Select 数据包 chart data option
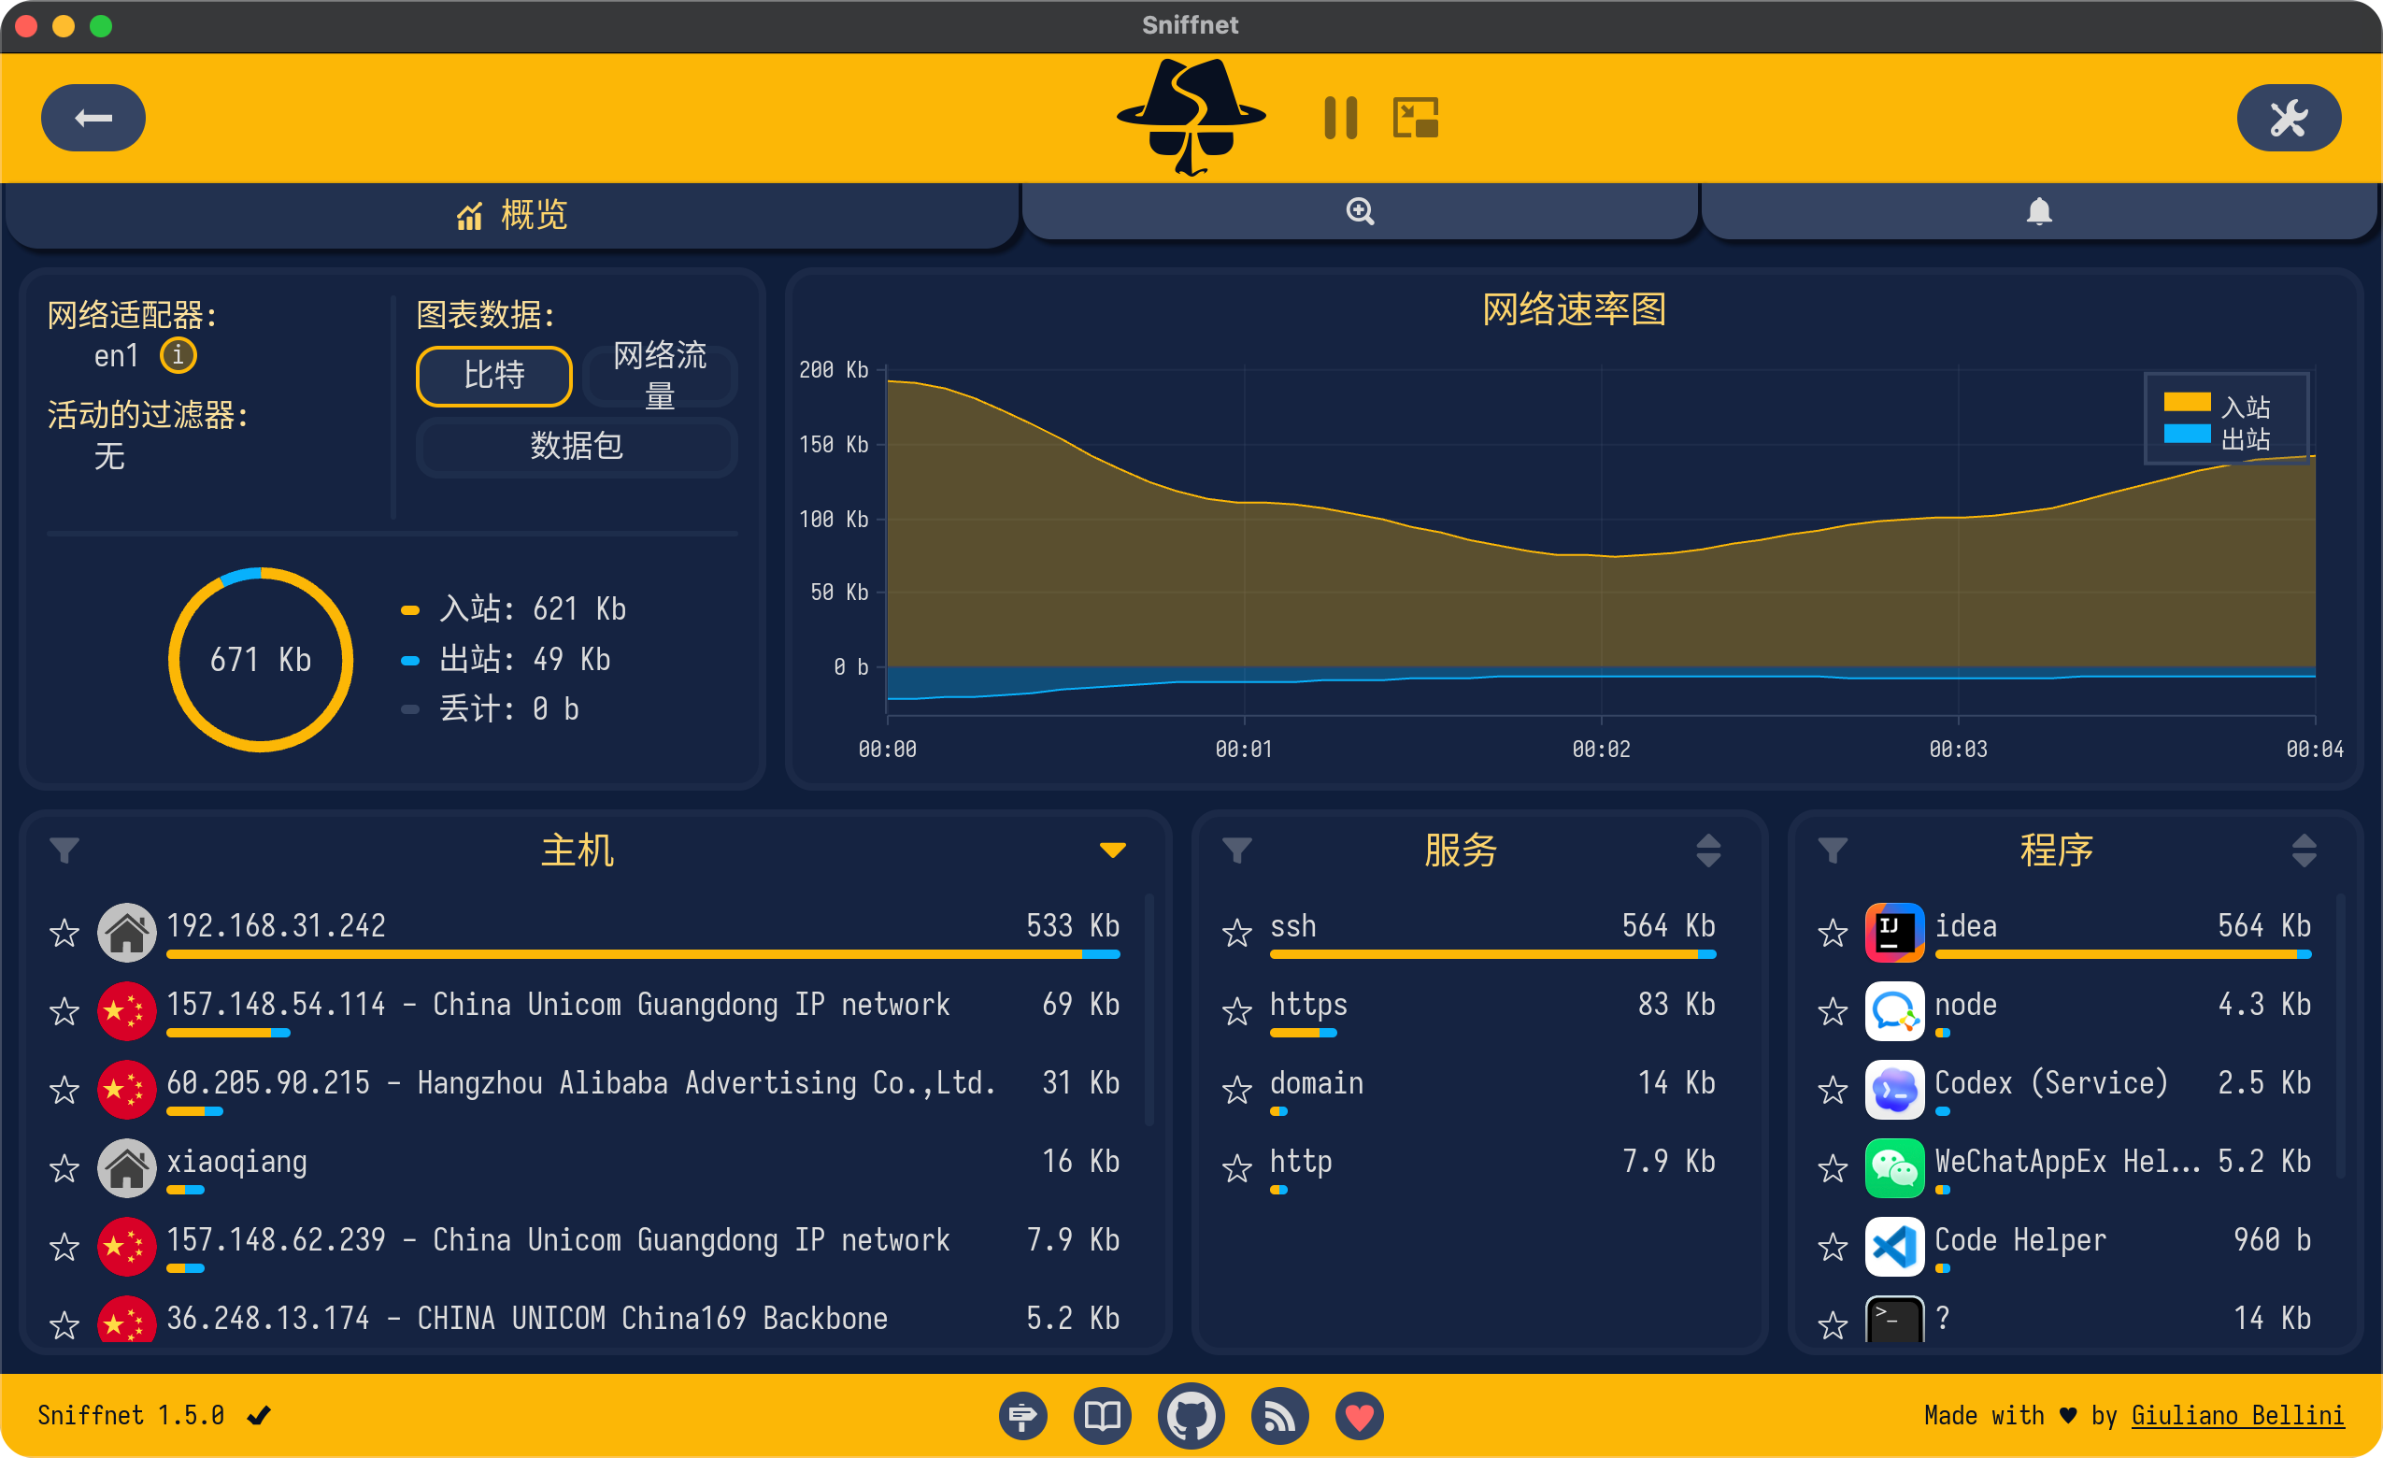The height and width of the screenshot is (1458, 2383). [x=577, y=446]
